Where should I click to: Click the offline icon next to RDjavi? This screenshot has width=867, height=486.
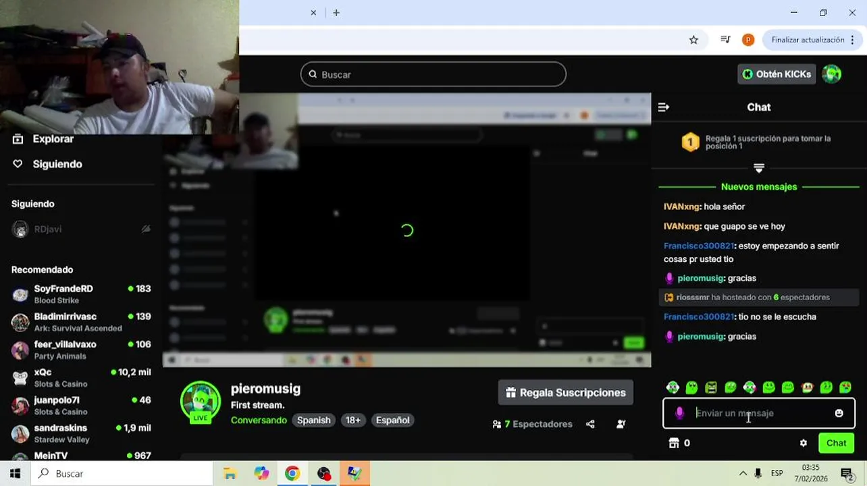click(145, 230)
